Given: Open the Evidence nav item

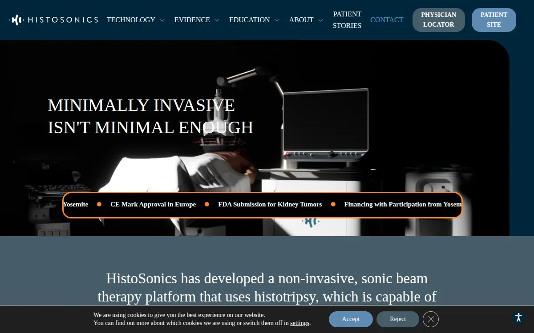Looking at the screenshot, I should point(192,20).
